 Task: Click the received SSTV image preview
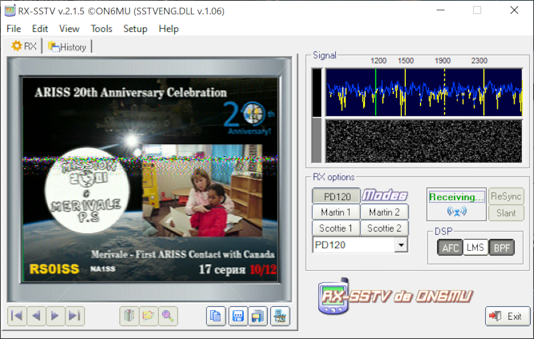tap(150, 180)
